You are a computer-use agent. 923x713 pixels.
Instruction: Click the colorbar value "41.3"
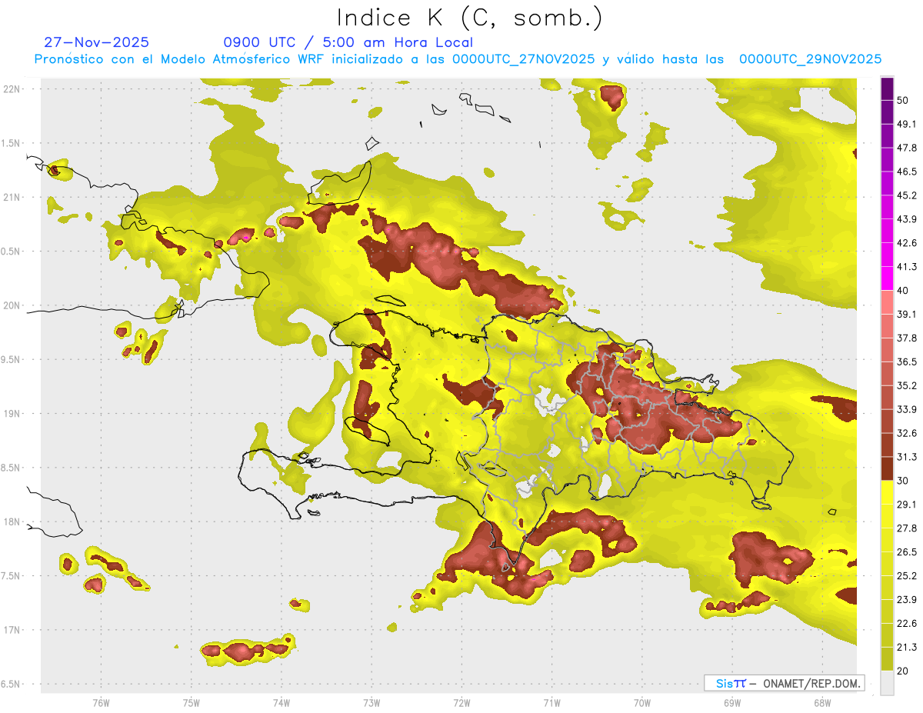(907, 267)
